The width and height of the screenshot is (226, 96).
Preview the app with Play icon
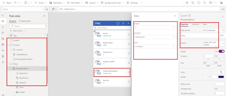[205, 3]
